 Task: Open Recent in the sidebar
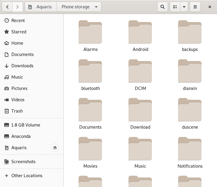(18, 21)
